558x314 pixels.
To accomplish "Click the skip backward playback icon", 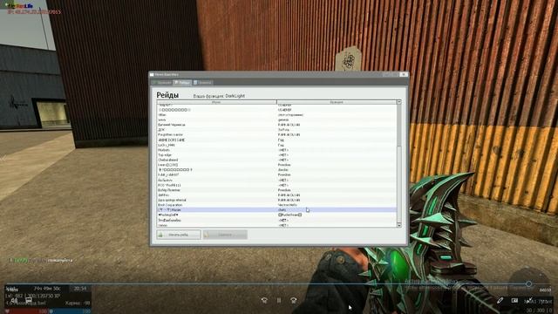I will point(264,300).
